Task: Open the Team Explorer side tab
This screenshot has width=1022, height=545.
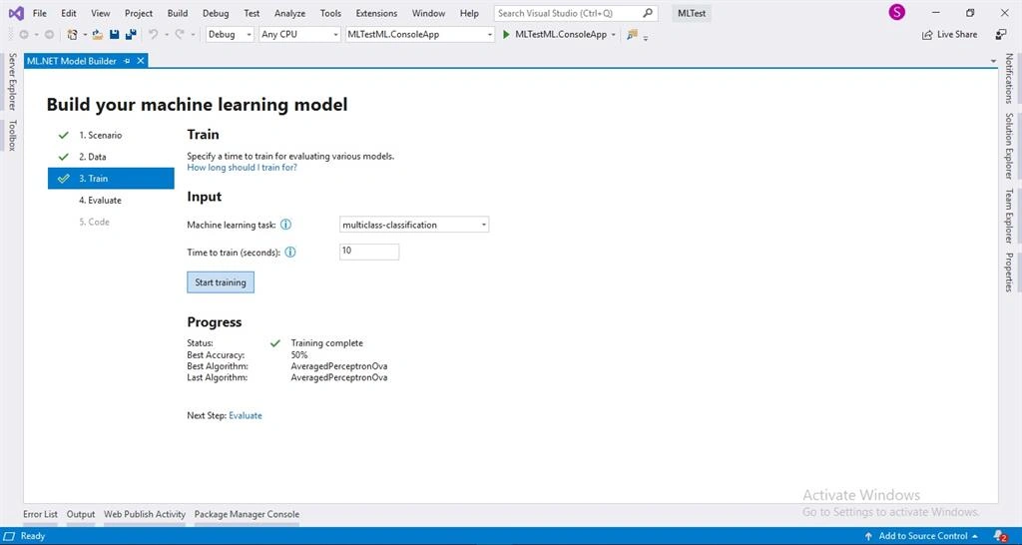Action: (x=1008, y=216)
